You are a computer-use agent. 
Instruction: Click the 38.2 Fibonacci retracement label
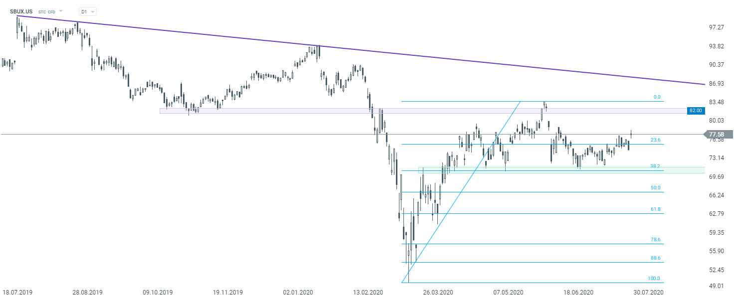coord(656,166)
